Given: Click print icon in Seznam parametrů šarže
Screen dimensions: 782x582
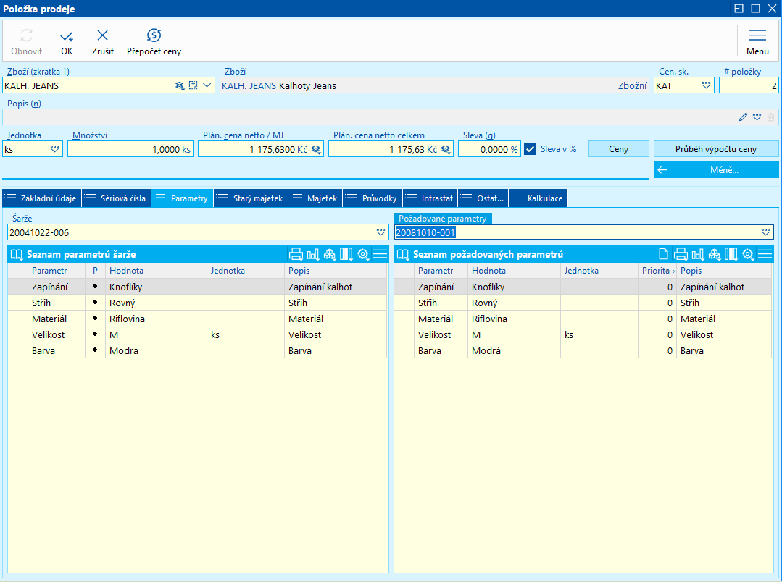Looking at the screenshot, I should coord(296,254).
